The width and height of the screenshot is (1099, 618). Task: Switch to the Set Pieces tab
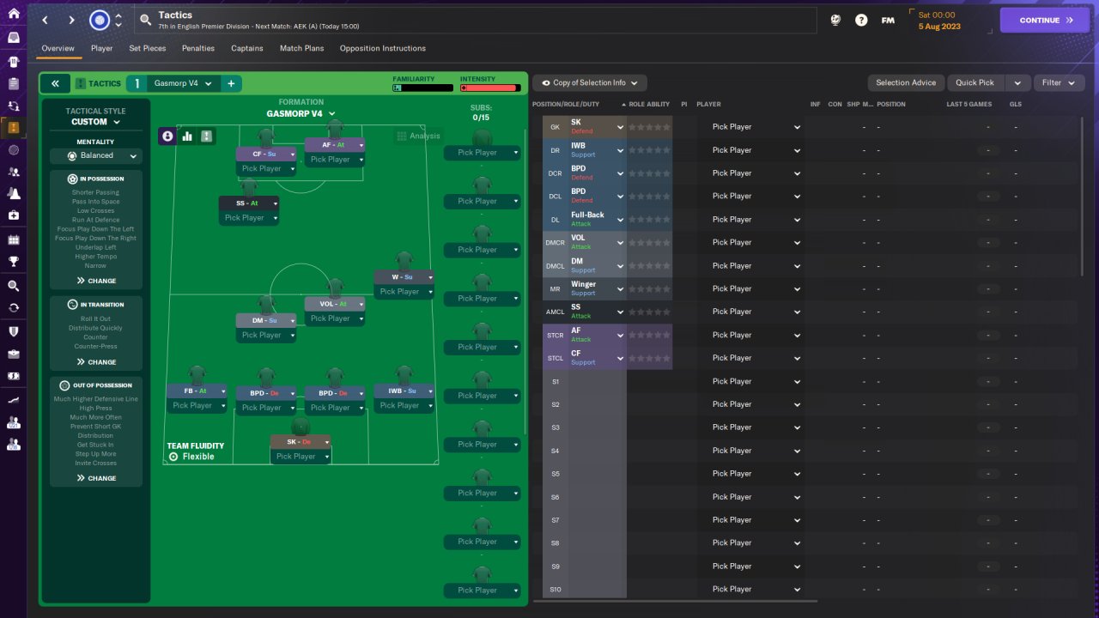[148, 48]
